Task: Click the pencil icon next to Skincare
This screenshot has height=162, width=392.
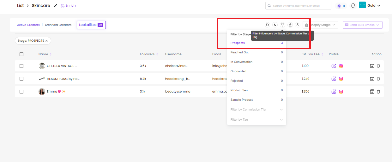Action: coord(56,6)
